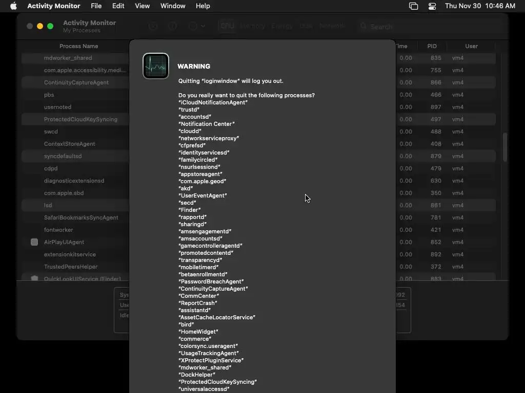Click the Stage Manager menu bar icon
525x393 pixels.
[414, 6]
